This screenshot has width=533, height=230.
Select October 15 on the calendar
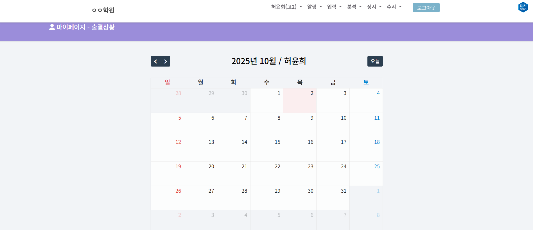click(266, 149)
